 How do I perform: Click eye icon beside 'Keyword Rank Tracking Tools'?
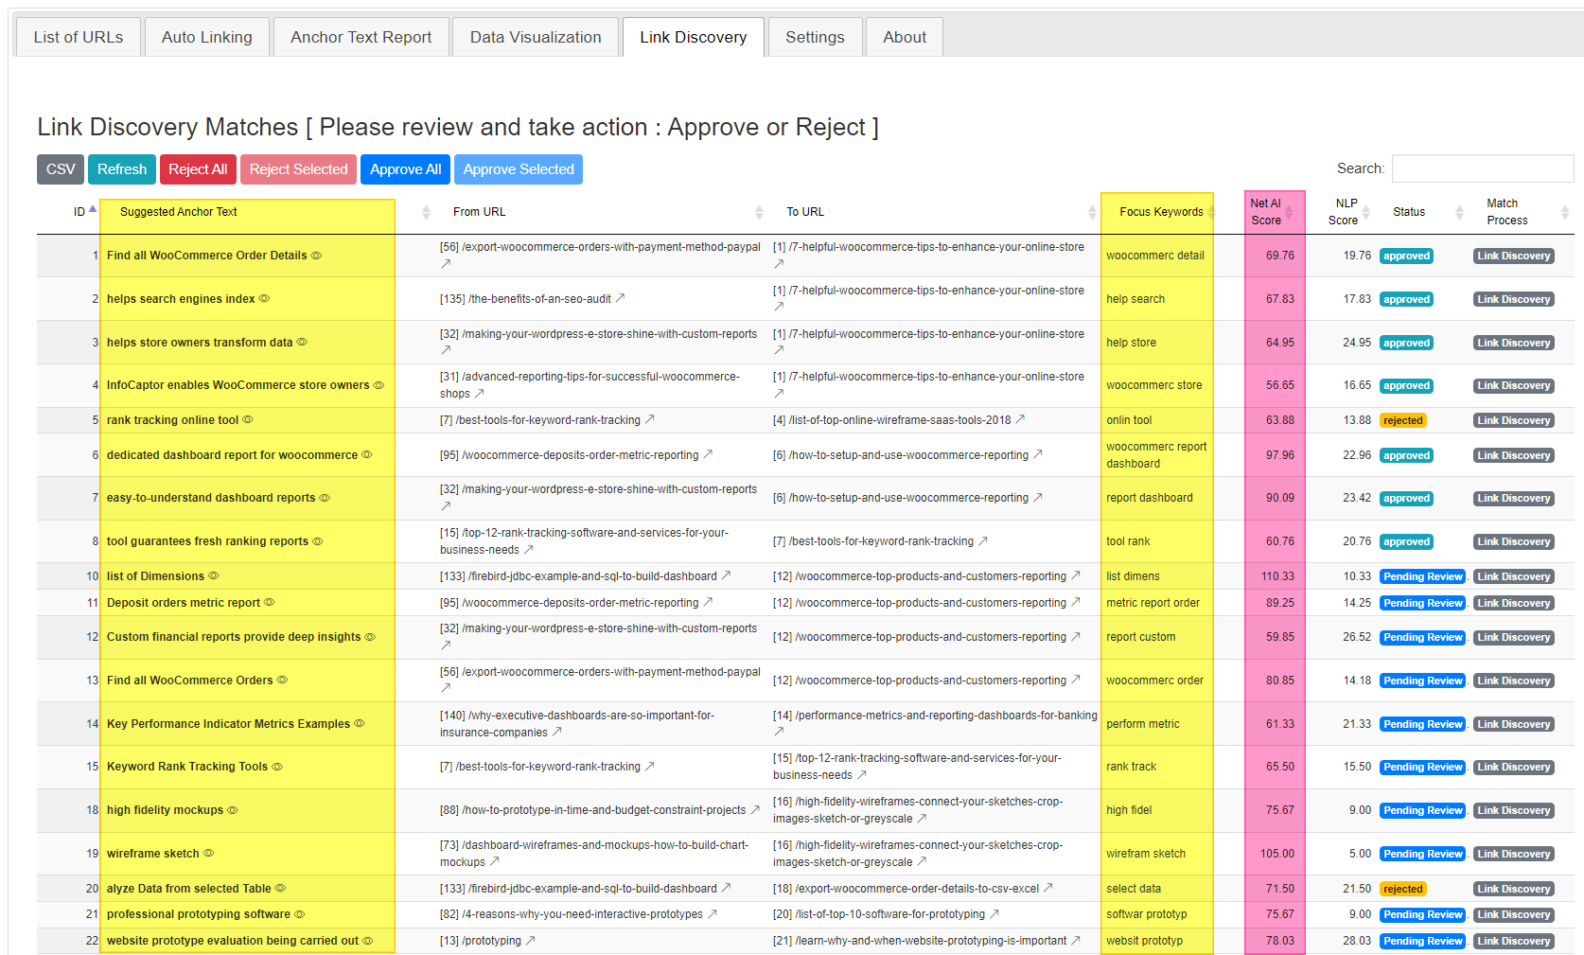tap(277, 767)
